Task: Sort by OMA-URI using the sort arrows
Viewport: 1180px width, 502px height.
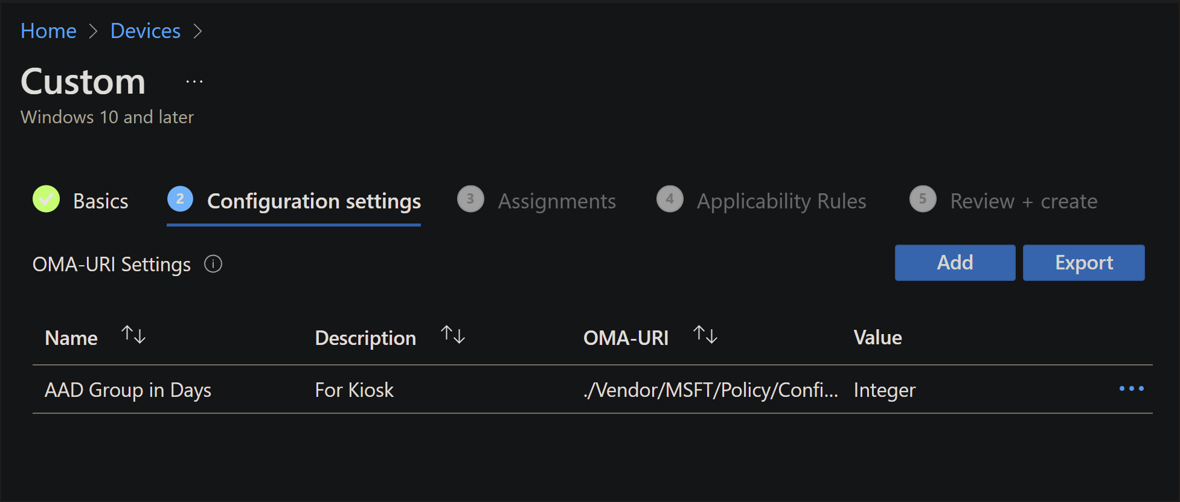Action: pyautogui.click(x=705, y=335)
